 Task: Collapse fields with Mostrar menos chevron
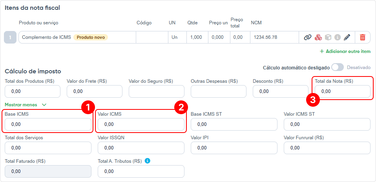pyautogui.click(x=44, y=105)
